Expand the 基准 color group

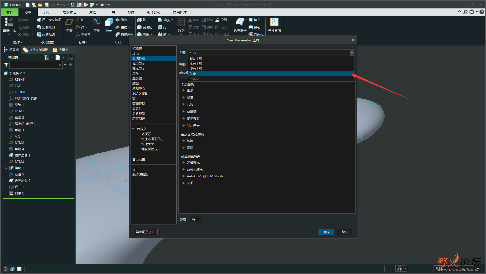tap(184, 97)
